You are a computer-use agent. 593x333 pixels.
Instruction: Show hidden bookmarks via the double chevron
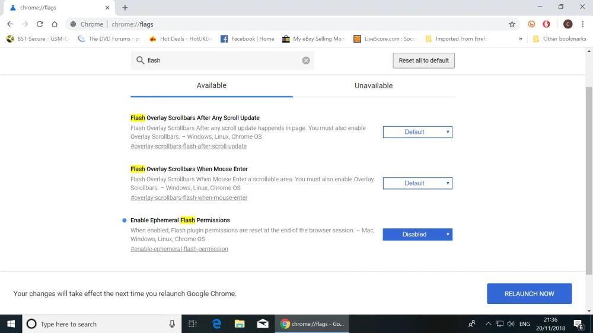click(521, 39)
